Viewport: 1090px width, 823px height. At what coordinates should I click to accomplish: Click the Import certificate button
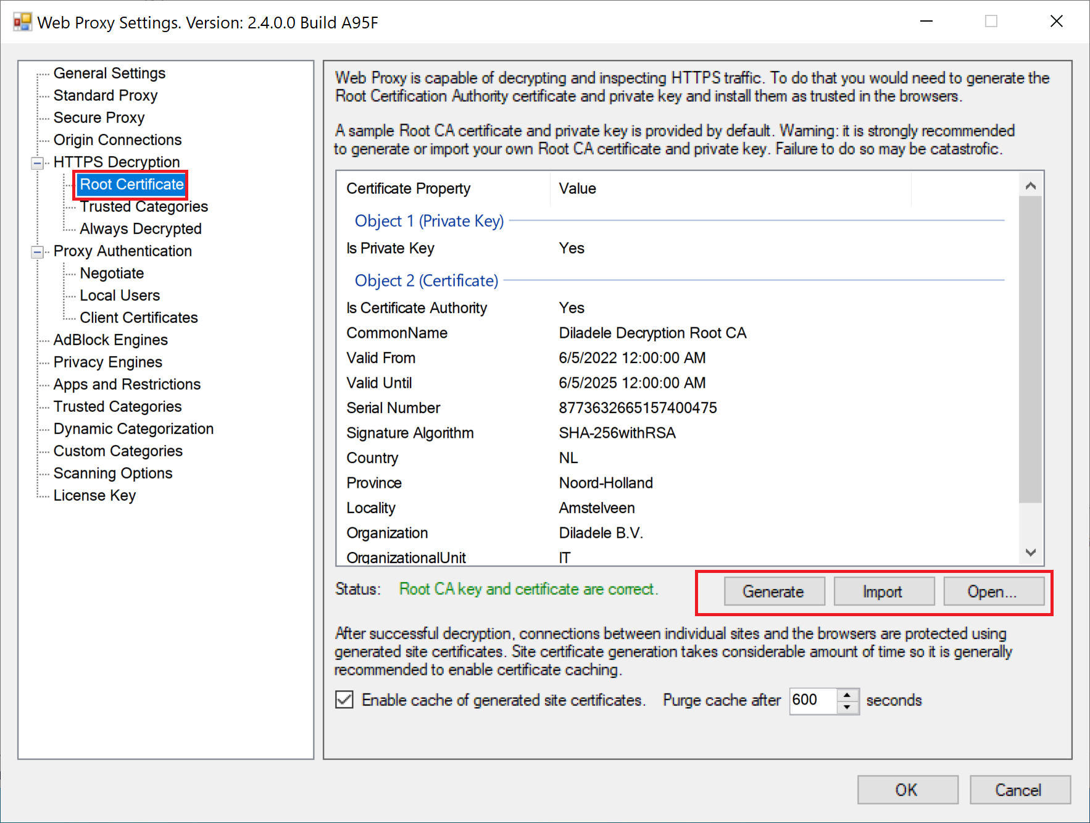tap(884, 591)
